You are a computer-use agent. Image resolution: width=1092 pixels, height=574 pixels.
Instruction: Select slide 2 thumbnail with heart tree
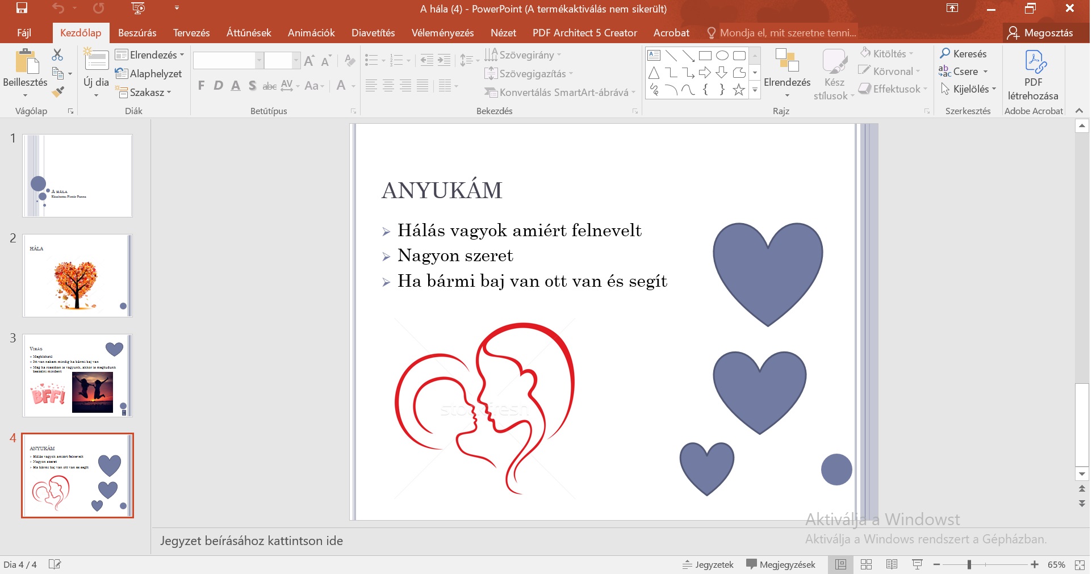point(77,275)
